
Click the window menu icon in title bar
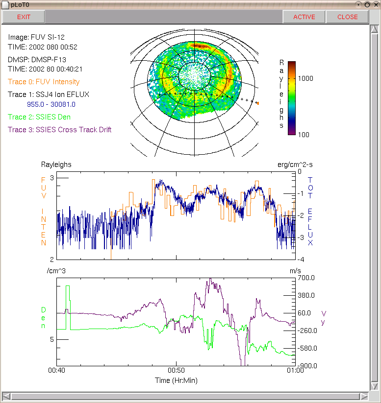click(5, 4)
